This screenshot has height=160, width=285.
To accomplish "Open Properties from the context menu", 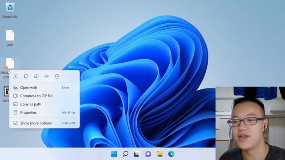I will coord(45,112).
